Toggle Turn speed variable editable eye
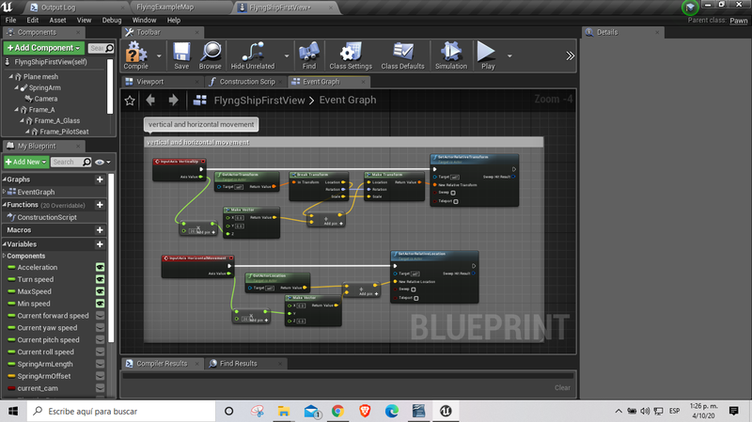 pos(100,279)
